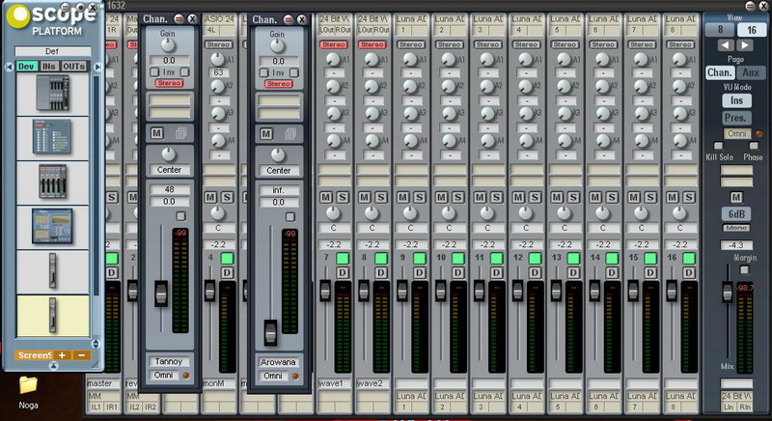Mute mixer channel 9

coord(405,197)
